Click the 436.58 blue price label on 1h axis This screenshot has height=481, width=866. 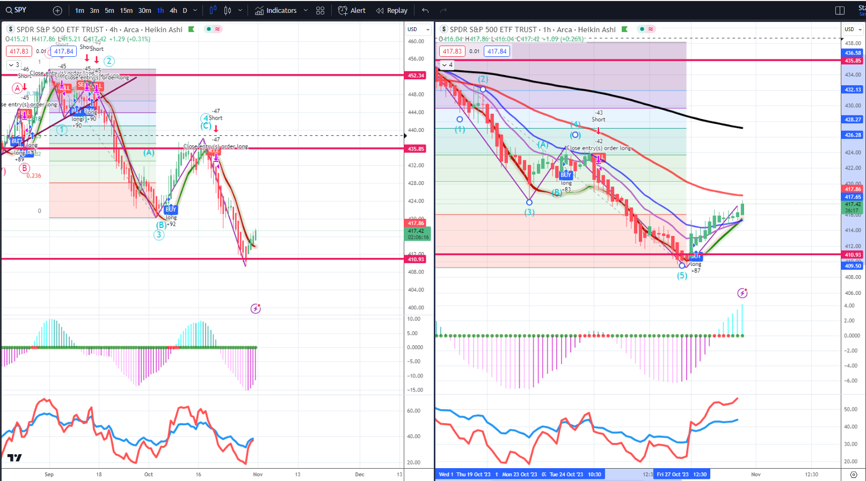(853, 53)
